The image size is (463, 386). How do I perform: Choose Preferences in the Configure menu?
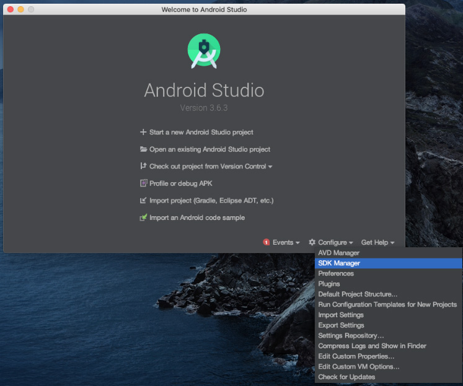[336, 273]
